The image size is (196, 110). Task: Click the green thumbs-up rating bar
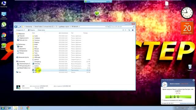tap(178, 97)
